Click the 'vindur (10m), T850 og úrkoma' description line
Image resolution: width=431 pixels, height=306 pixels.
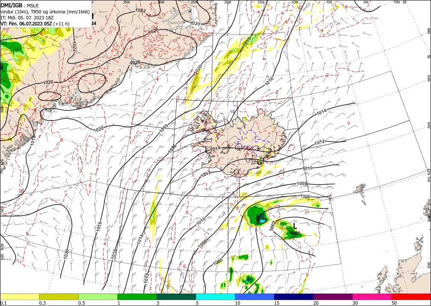[45, 11]
